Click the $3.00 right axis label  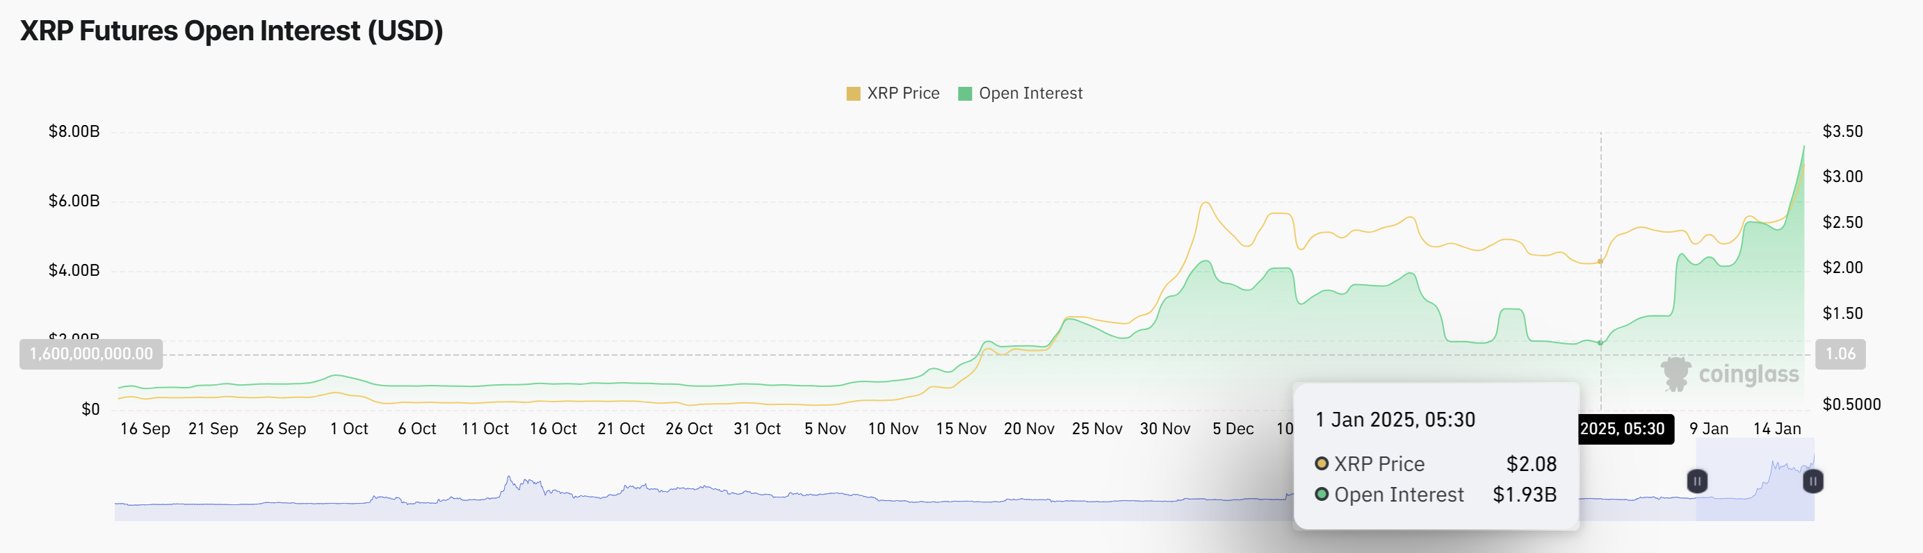pyautogui.click(x=1842, y=177)
